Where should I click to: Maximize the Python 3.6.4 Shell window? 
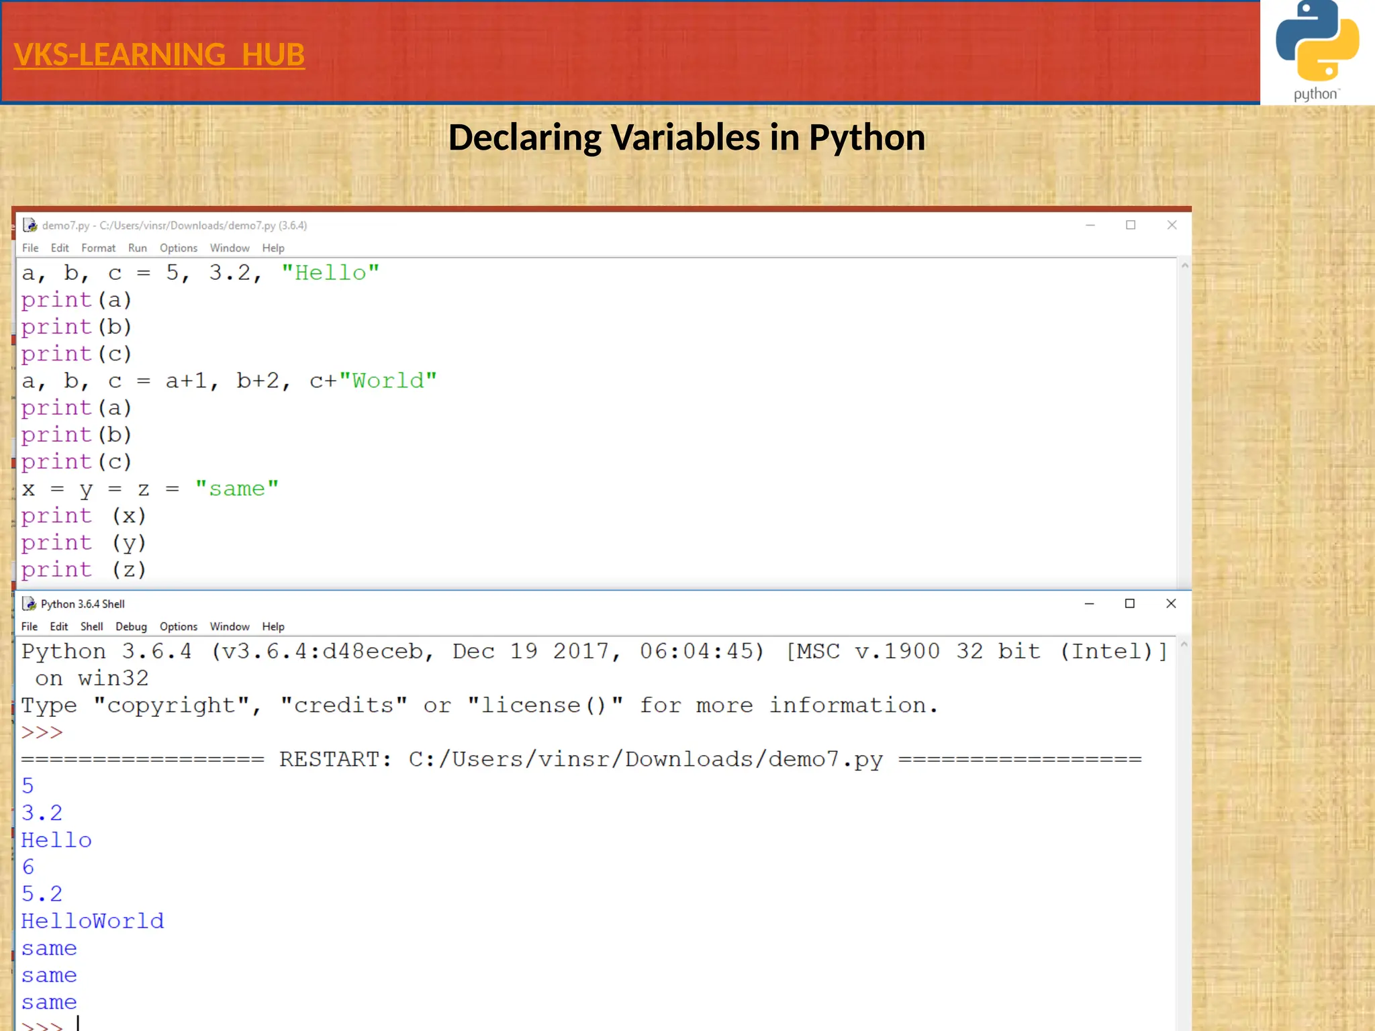(1130, 603)
